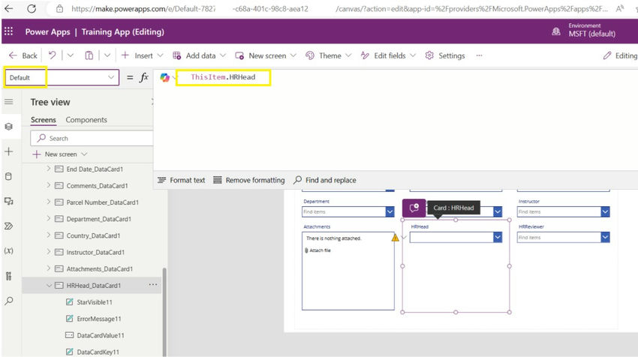Expand End Date_DataCard1 in tree
The width and height of the screenshot is (638, 357).
point(49,168)
